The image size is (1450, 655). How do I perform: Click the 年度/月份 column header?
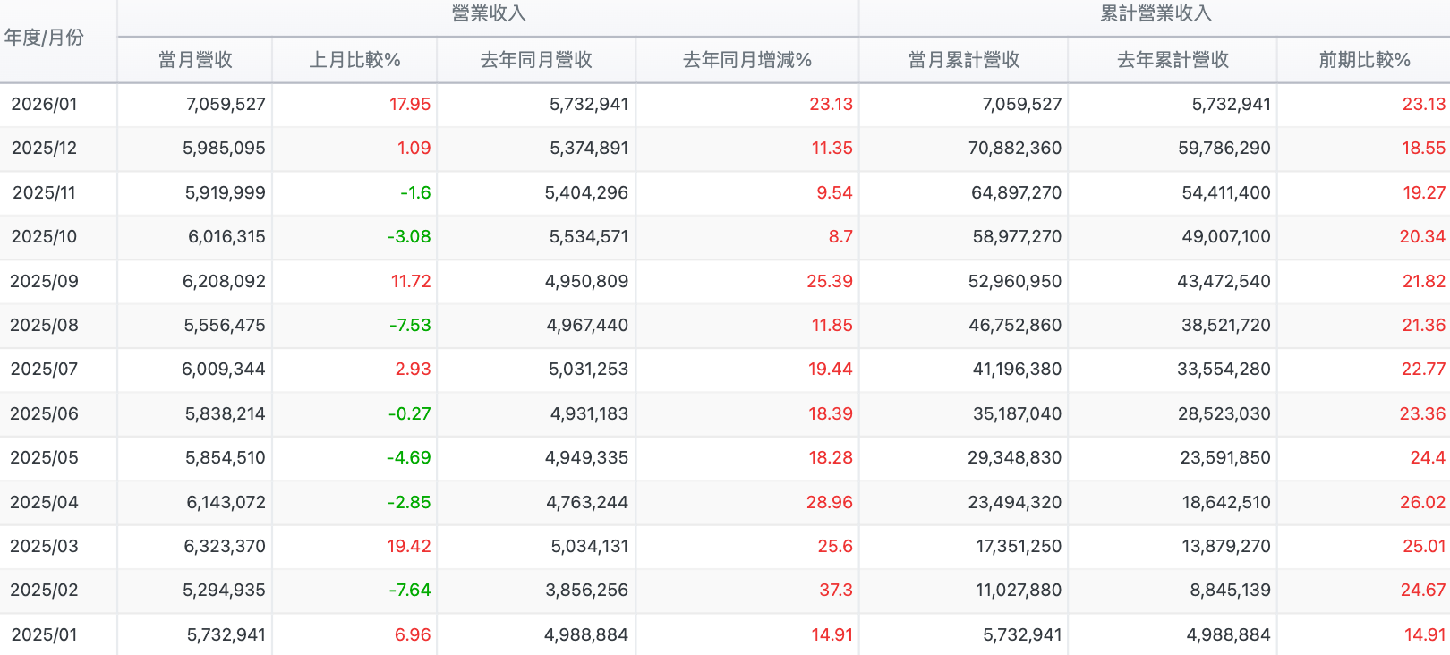44,38
